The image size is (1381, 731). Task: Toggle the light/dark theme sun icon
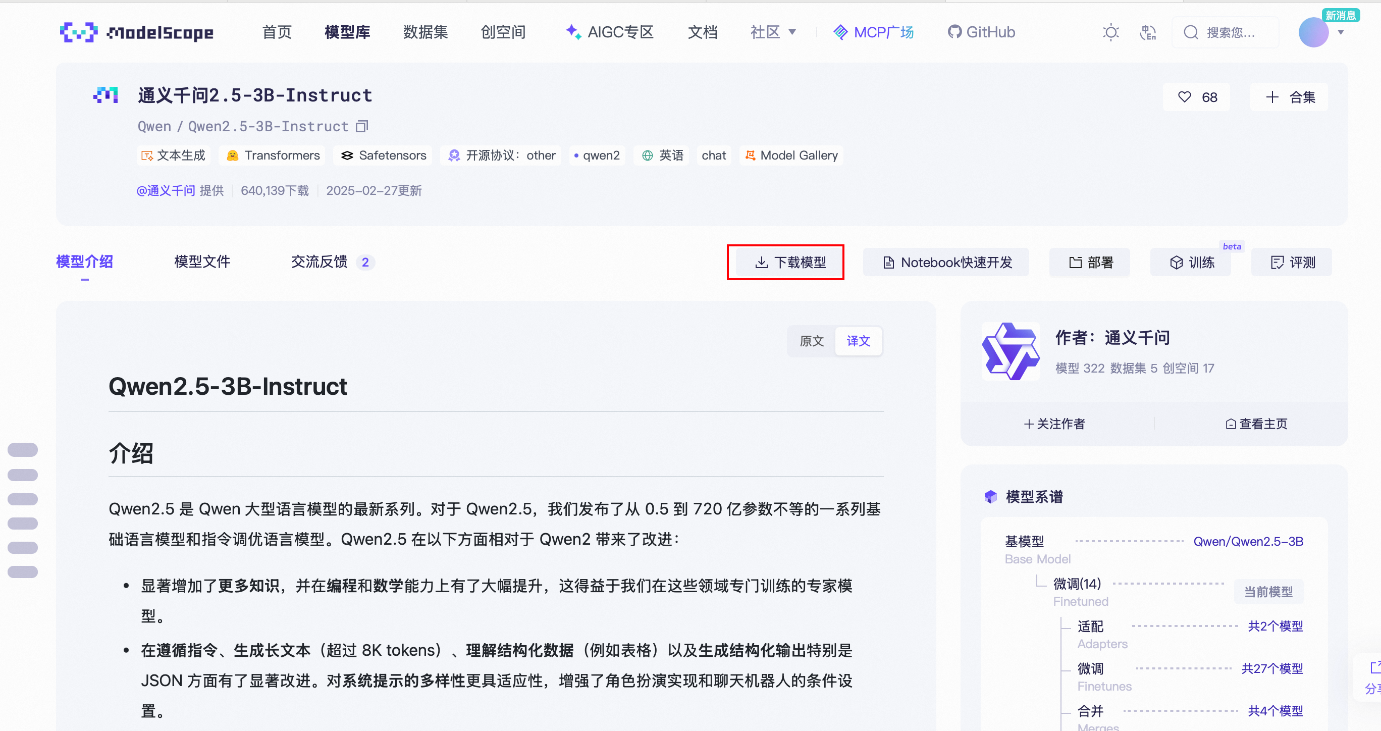1110,32
